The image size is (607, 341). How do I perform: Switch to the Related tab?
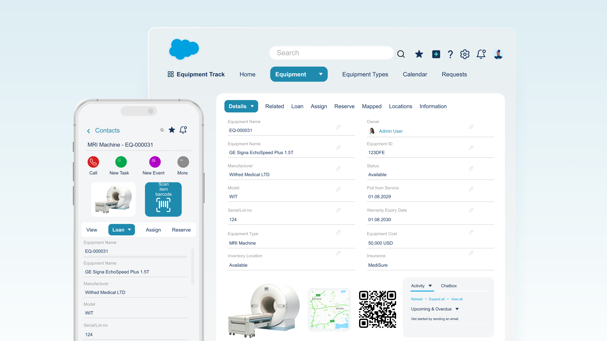(x=274, y=106)
